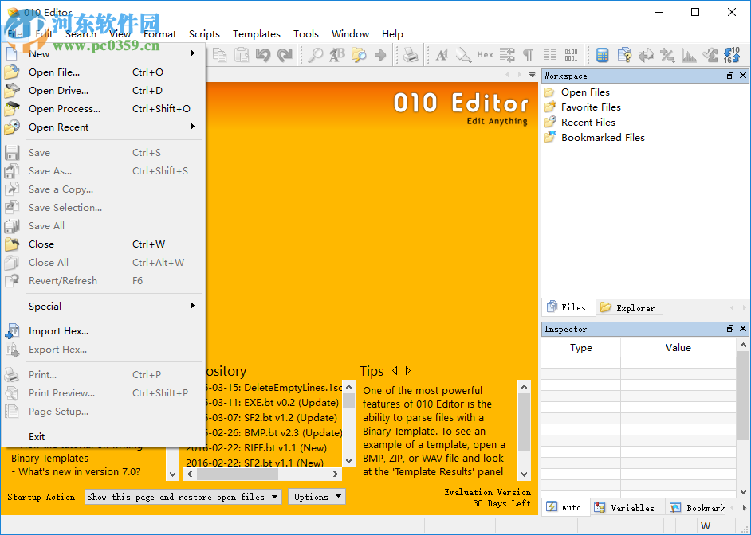The image size is (751, 535).
Task: Open the Templates menu
Action: (257, 34)
